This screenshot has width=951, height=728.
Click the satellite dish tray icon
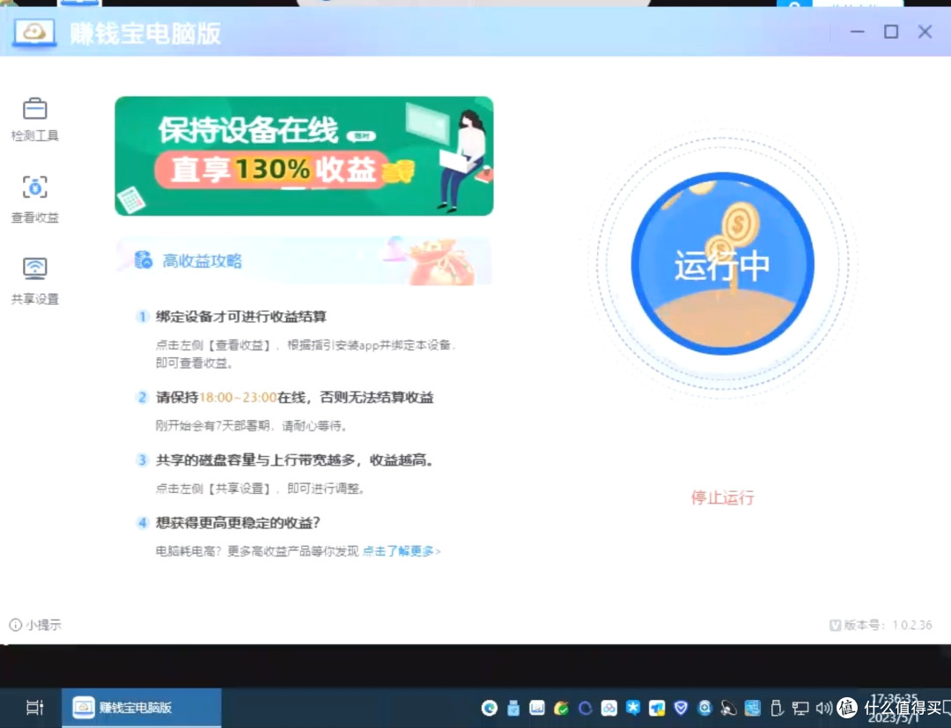tap(728, 708)
